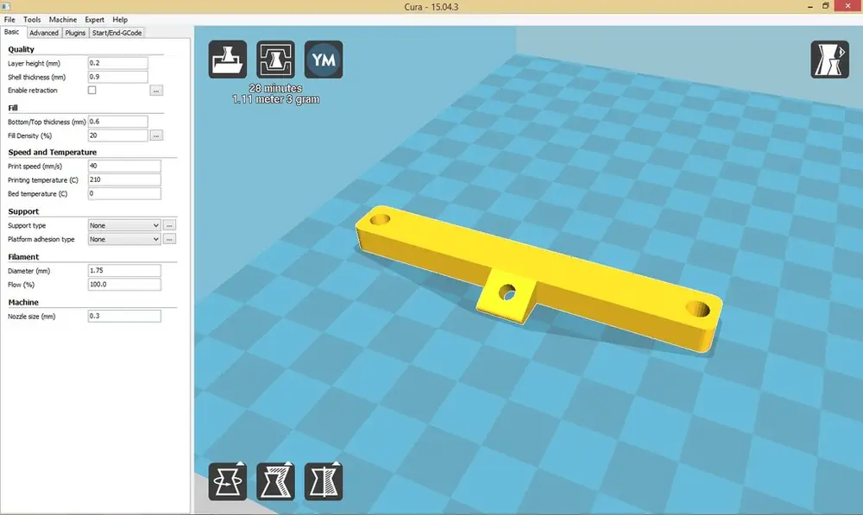Expand the Support type dropdown

click(x=124, y=226)
